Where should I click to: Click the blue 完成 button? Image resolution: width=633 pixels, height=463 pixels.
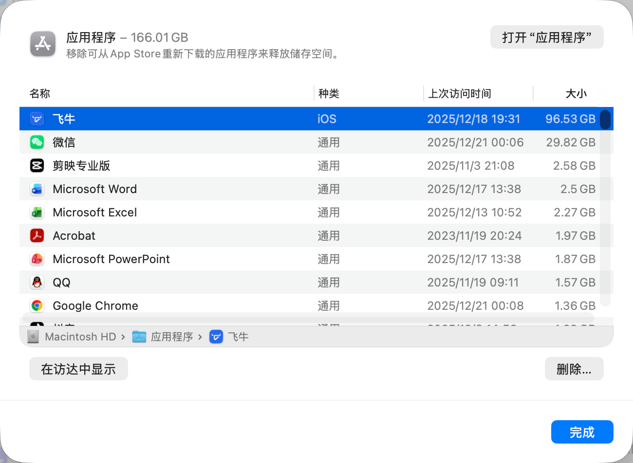point(582,432)
